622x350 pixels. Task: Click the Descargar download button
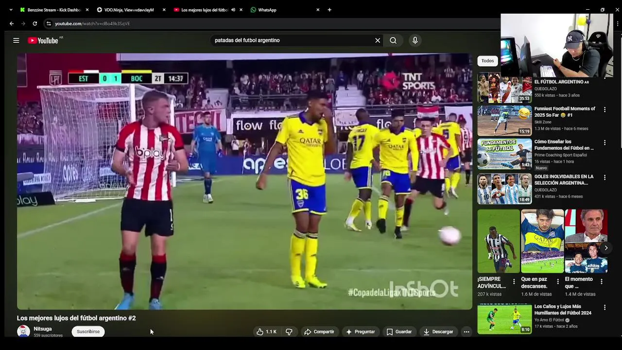click(x=438, y=332)
